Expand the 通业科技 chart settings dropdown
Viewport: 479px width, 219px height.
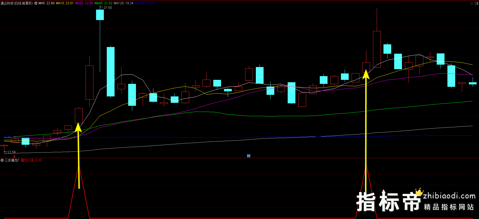coord(36,3)
